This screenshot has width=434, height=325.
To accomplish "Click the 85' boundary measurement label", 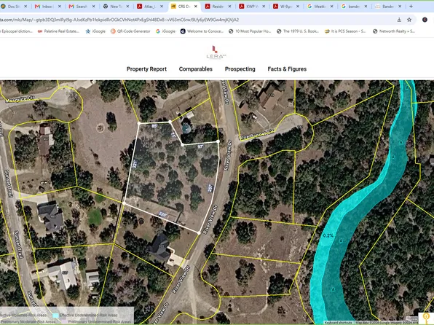I will 154,126.
